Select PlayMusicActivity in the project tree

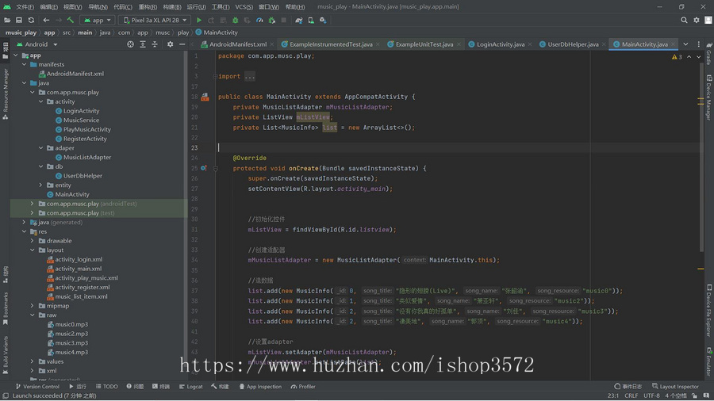click(x=87, y=129)
